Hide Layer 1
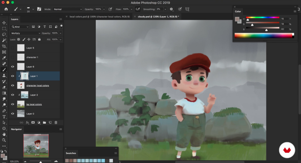Image resolution: width=301 pixels, height=163 pixels. (x=12, y=76)
